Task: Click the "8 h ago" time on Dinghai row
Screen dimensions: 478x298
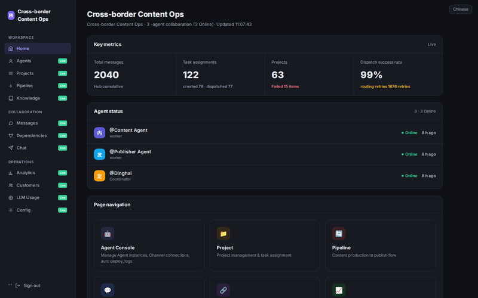Action: click(428, 176)
